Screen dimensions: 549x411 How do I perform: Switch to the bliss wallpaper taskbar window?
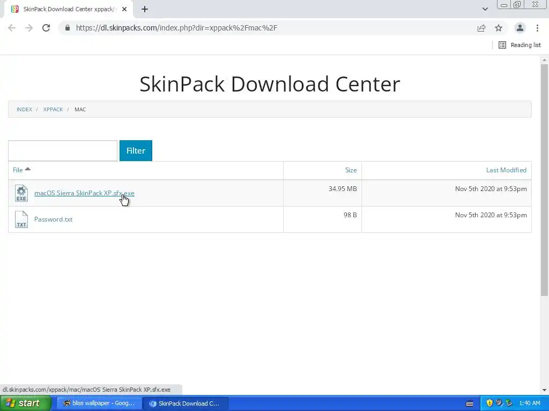pos(99,404)
